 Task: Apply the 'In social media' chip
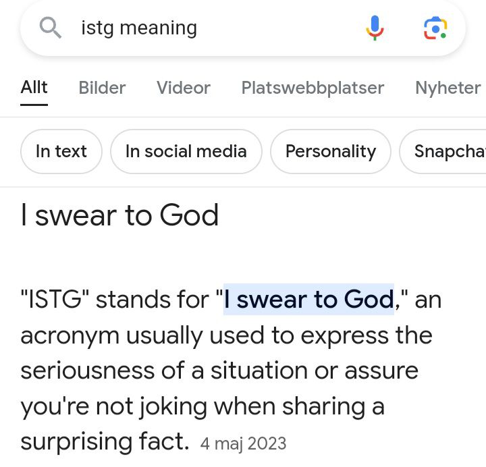(x=186, y=151)
